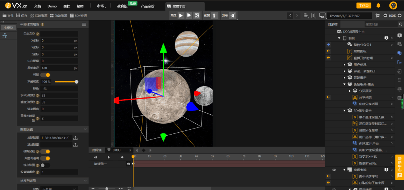Viewport: 404px width, 190px height.
Task: Click the 工作台 button
Action: pos(364,6)
